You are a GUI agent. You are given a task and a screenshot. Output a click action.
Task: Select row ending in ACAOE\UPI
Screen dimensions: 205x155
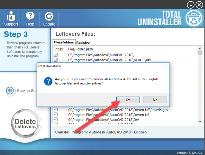[125, 60]
